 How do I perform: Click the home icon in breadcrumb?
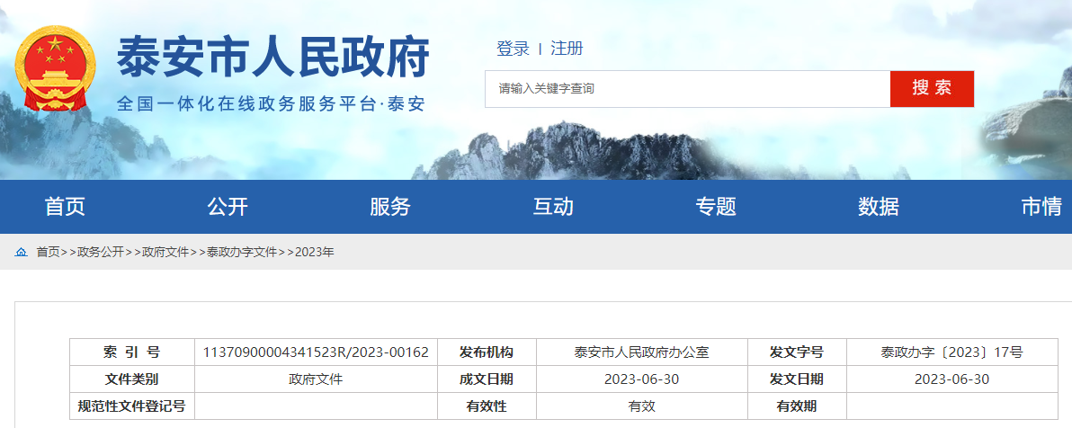coord(21,253)
